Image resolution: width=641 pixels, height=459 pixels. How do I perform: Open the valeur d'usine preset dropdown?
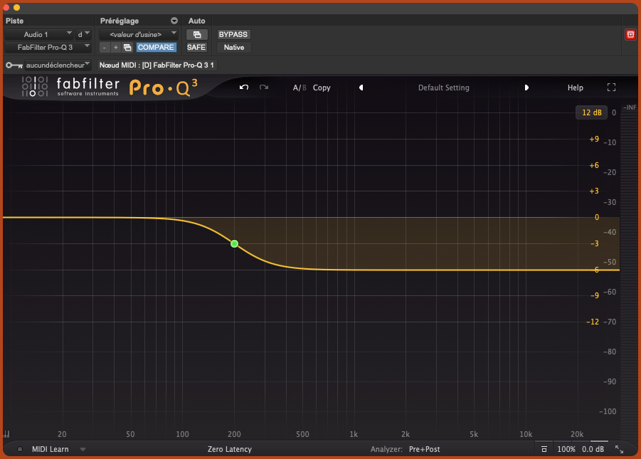tap(138, 34)
